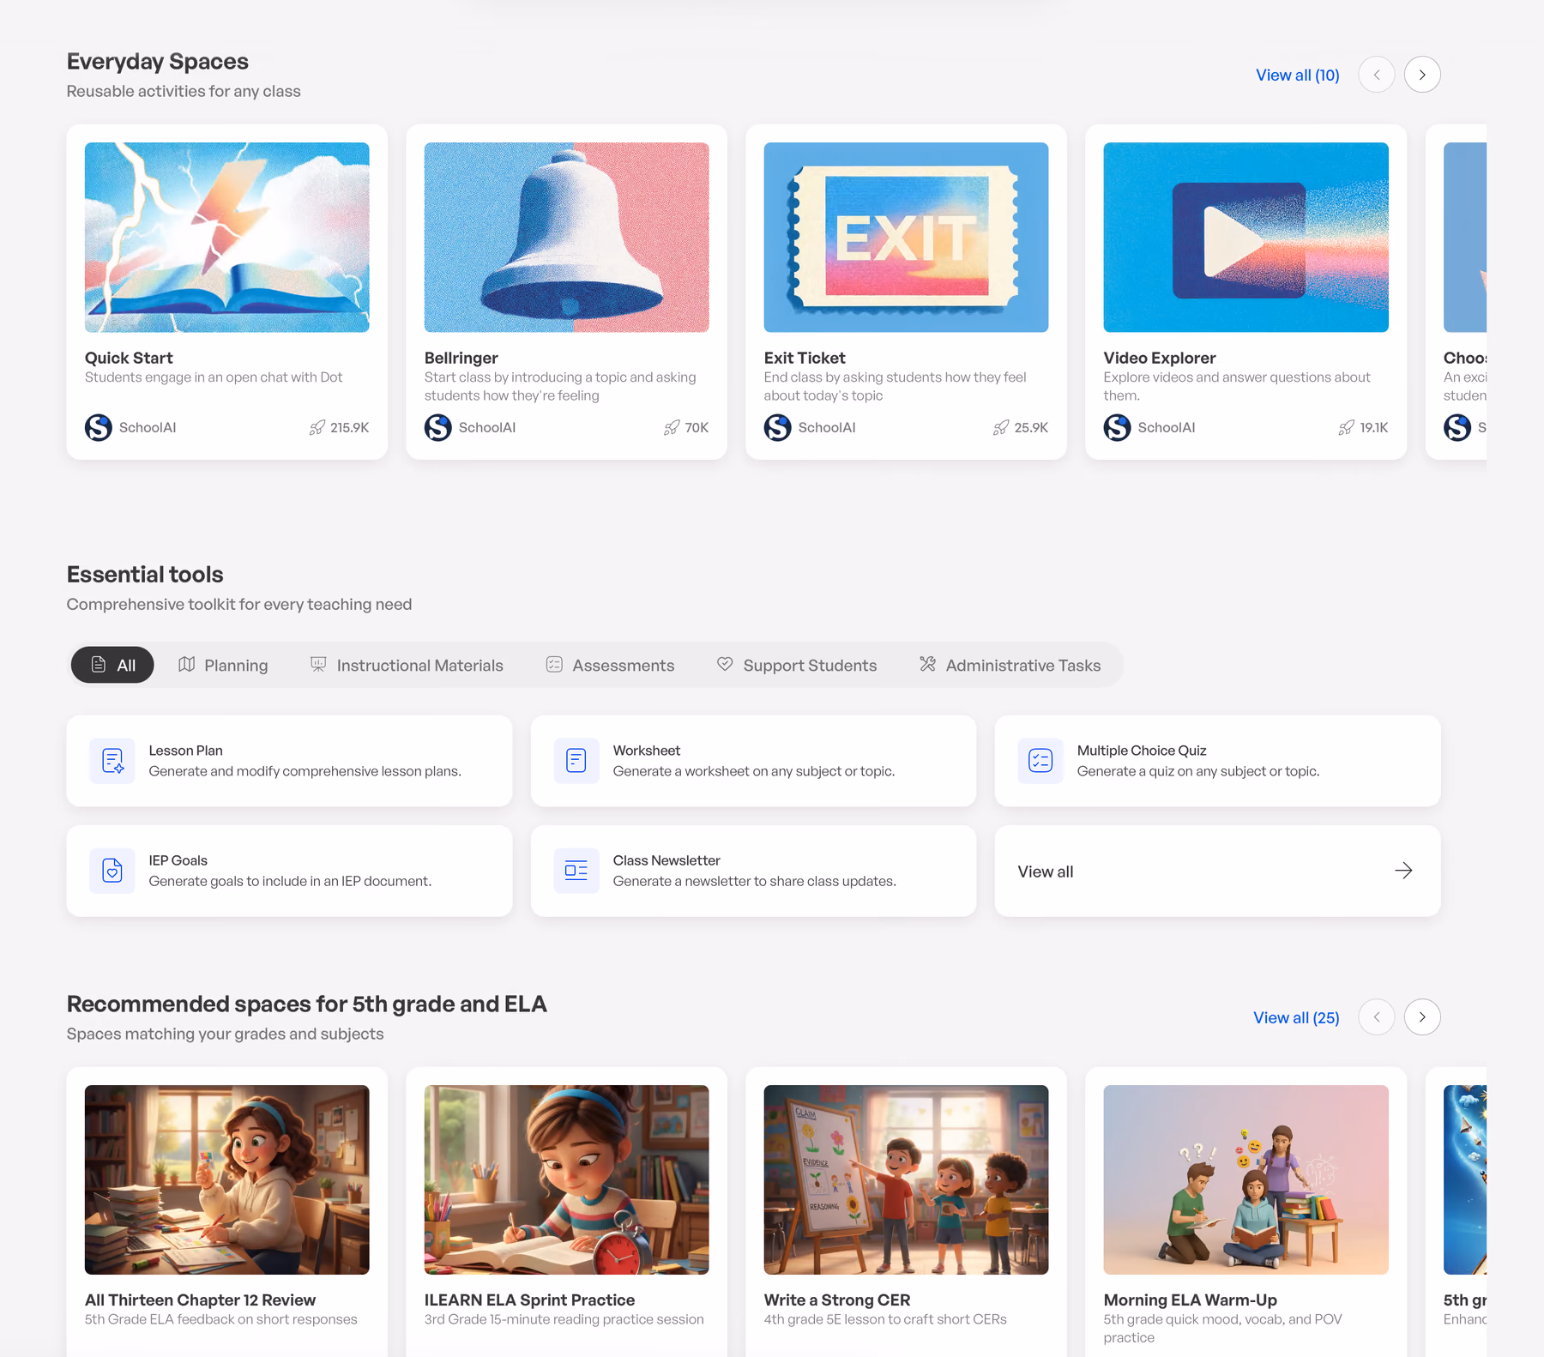Switch to Instructional Materials tab
1544x1357 pixels.
(x=407, y=665)
